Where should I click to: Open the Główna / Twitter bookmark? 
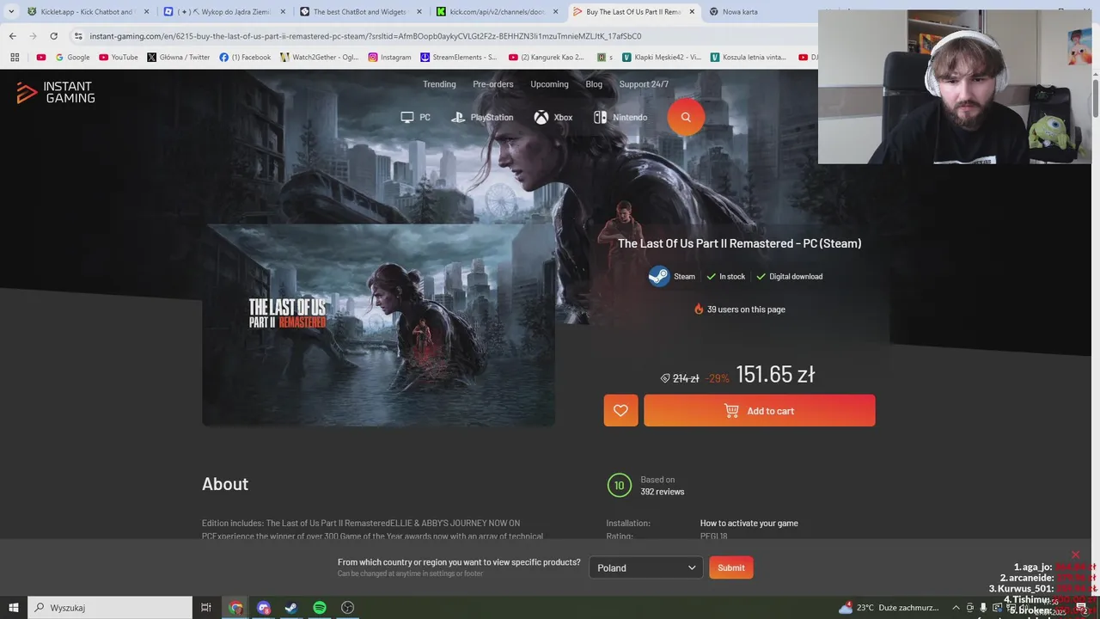tap(179, 58)
